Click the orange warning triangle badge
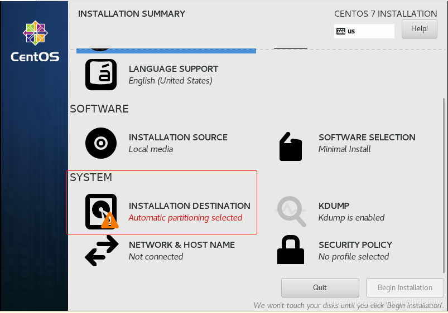The width and height of the screenshot is (448, 313). point(110,221)
